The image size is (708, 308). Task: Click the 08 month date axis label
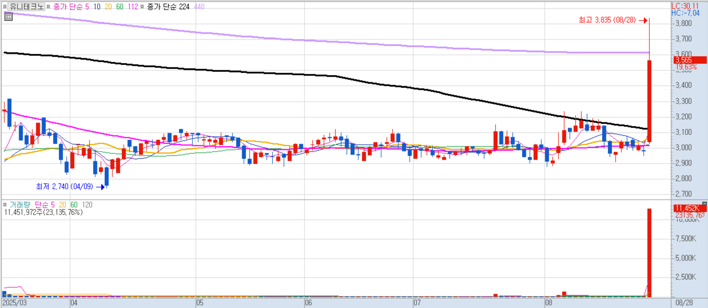[549, 303]
